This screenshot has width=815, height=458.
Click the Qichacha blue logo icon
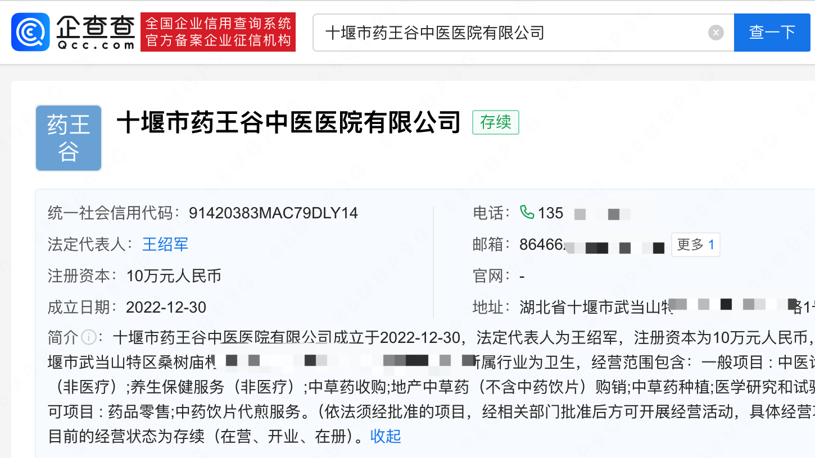coord(30,33)
